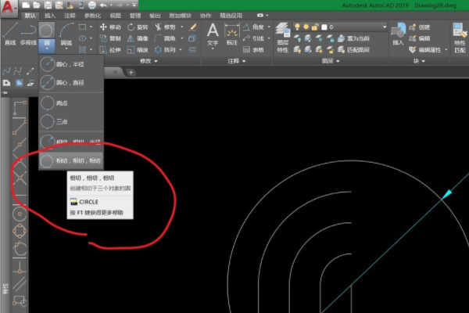Viewport: 469px width, 313px height.
Task: Open the quick access toolbar customize dropdown
Action: pyautogui.click(x=134, y=5)
